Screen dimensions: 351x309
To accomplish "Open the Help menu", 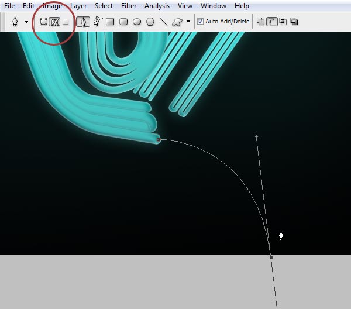I will [242, 6].
